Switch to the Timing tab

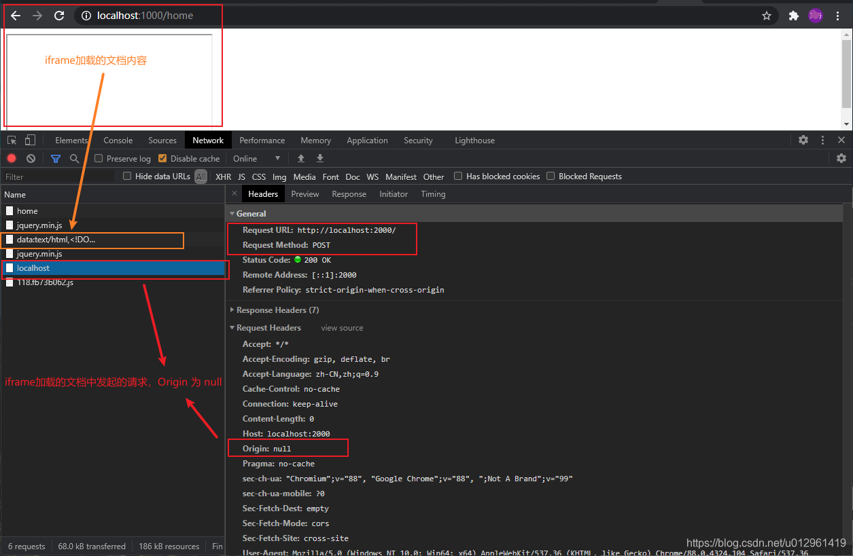pos(433,193)
